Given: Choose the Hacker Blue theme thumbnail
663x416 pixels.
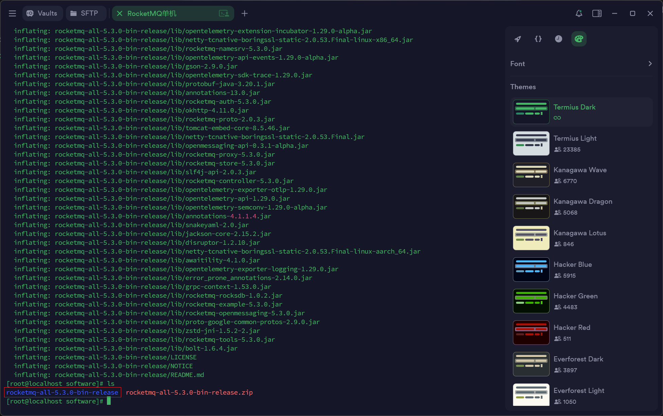Looking at the screenshot, I should pos(531,270).
